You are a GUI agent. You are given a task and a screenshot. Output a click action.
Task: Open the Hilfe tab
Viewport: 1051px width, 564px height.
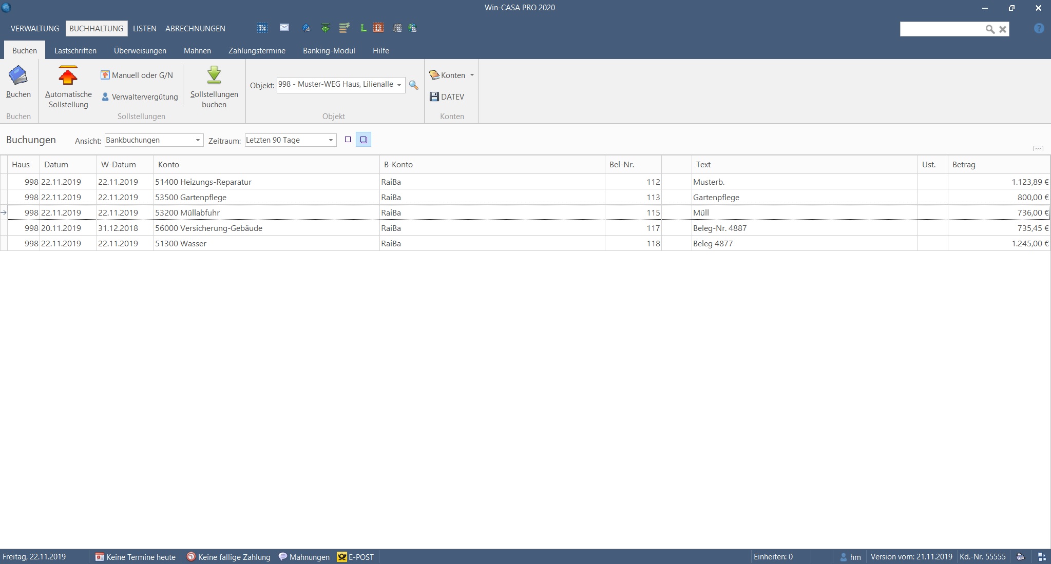(381, 51)
